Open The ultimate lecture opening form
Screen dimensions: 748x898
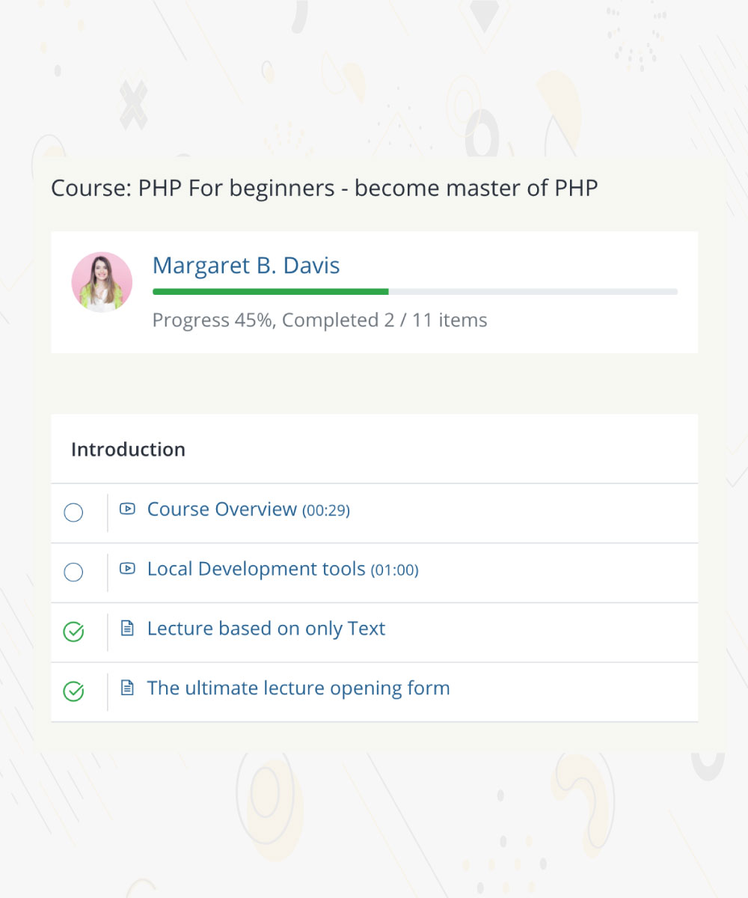point(298,688)
